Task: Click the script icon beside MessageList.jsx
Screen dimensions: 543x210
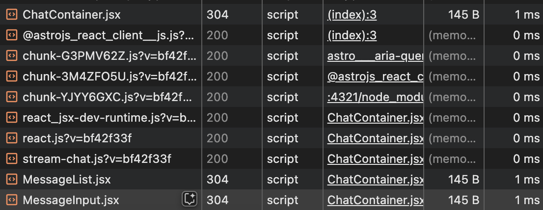Action: click(x=11, y=180)
